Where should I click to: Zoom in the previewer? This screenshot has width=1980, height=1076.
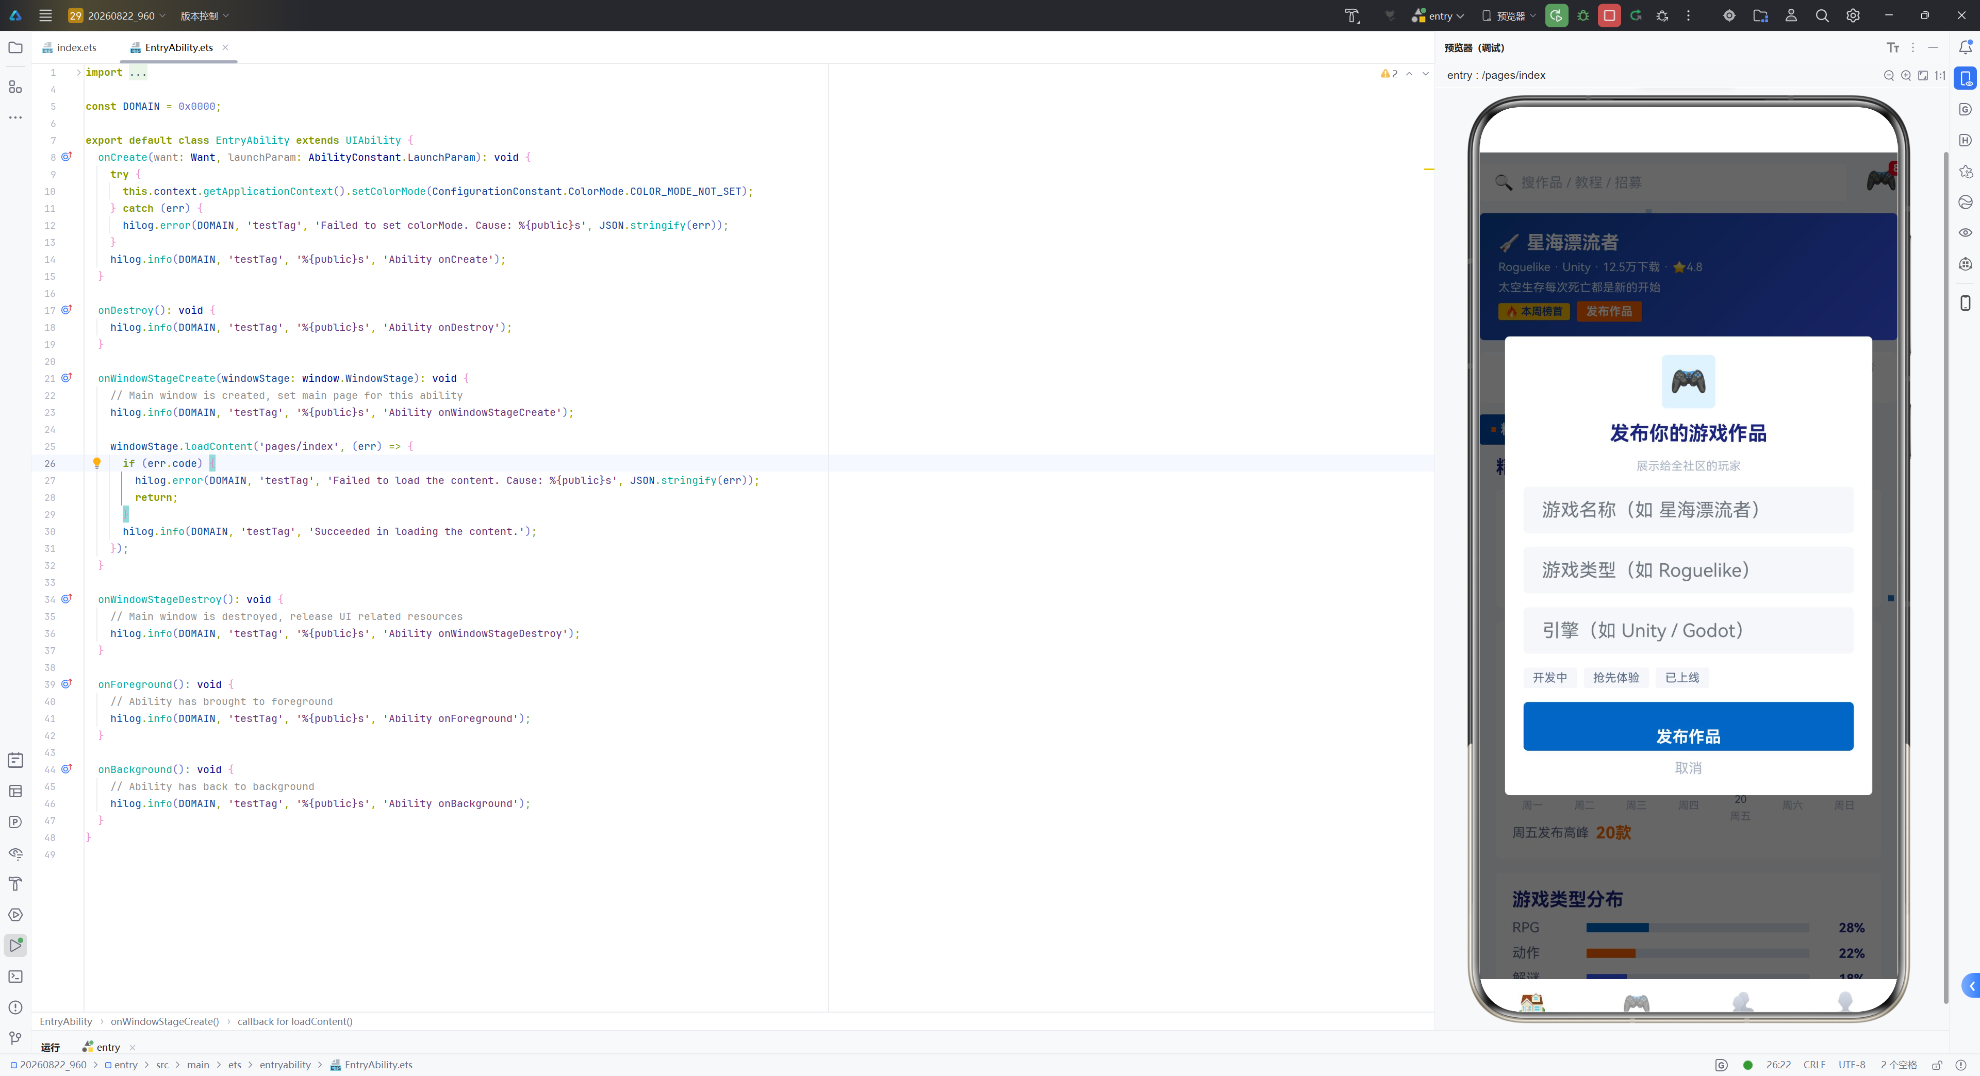point(1905,75)
